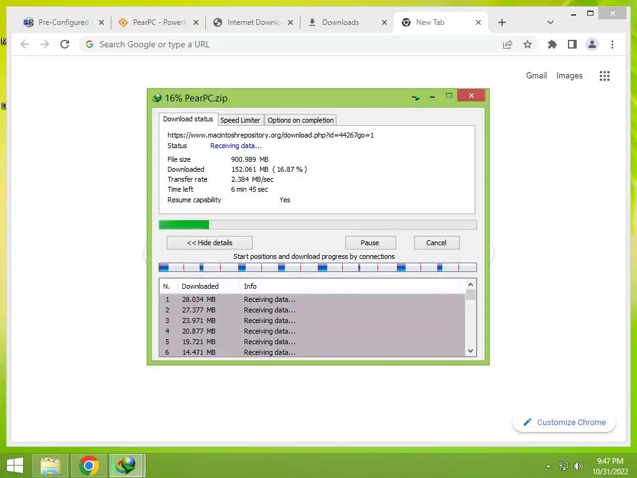
Task: Open a new tab with plus button
Action: 502,22
